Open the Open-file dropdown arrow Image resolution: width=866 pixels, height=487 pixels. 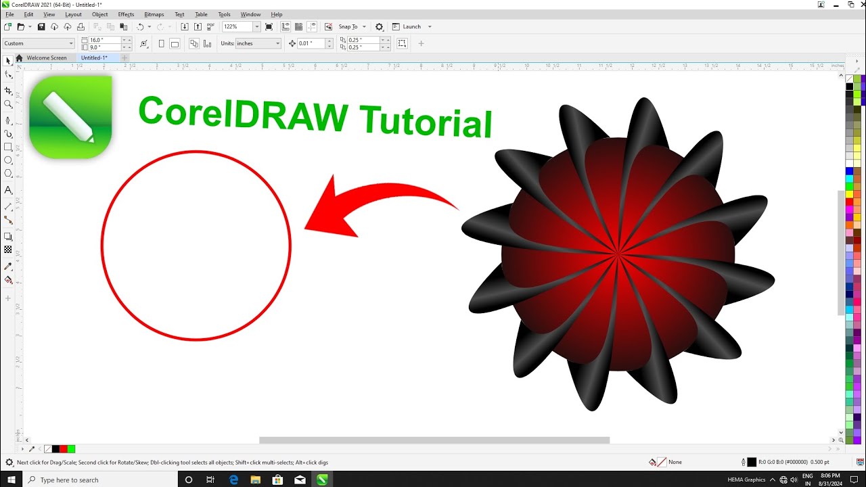tap(28, 27)
